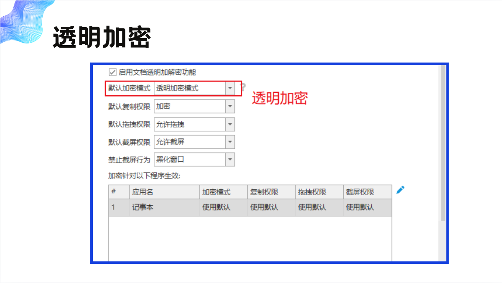
Task: Uncheck 启用文档透明加解密功能 checkbox
Action: click(112, 72)
